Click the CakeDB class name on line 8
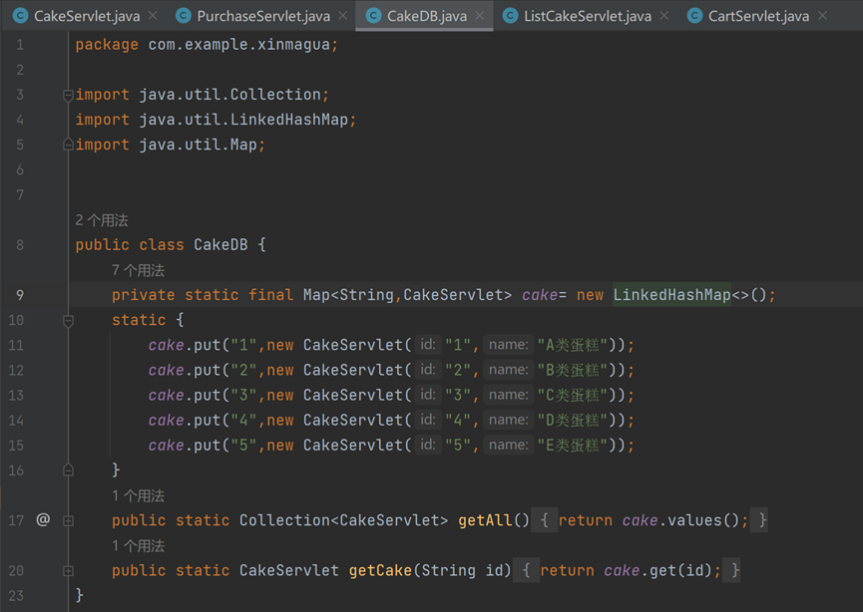Image resolution: width=863 pixels, height=612 pixels. (x=220, y=244)
